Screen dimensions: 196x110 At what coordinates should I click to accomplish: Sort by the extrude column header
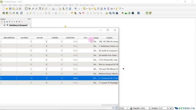click(40, 38)
